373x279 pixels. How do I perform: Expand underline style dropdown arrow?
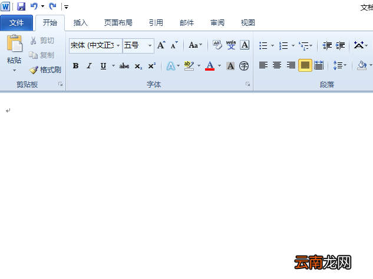(113, 66)
